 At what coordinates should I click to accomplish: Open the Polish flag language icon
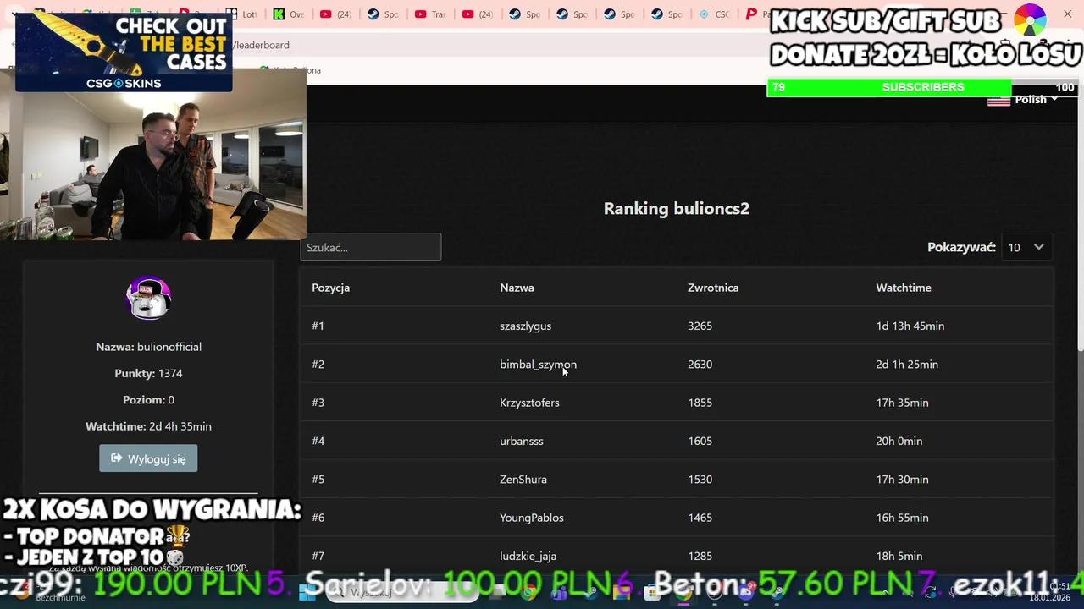[999, 99]
